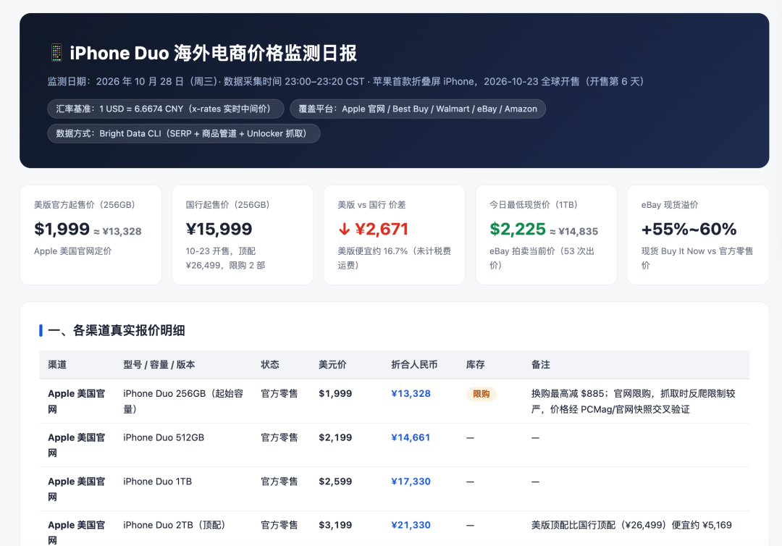Click the iPhone Duo 1TB model cell

tap(158, 481)
